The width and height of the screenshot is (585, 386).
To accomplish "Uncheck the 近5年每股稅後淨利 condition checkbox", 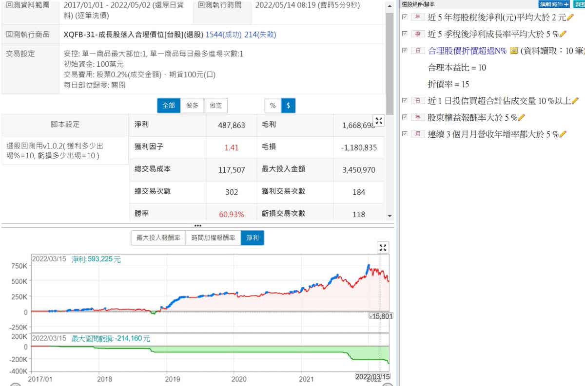I will 404,17.
